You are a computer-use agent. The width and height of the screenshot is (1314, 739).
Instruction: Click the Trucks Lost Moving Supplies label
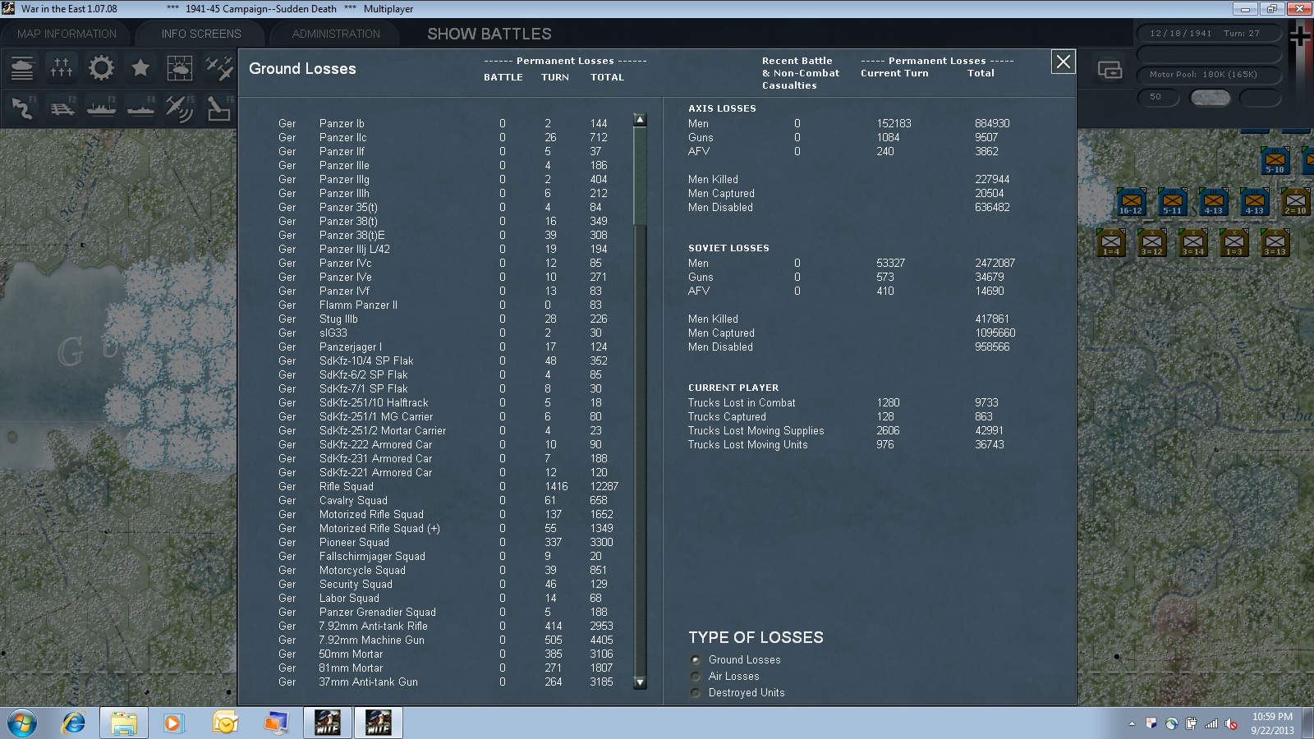point(756,430)
